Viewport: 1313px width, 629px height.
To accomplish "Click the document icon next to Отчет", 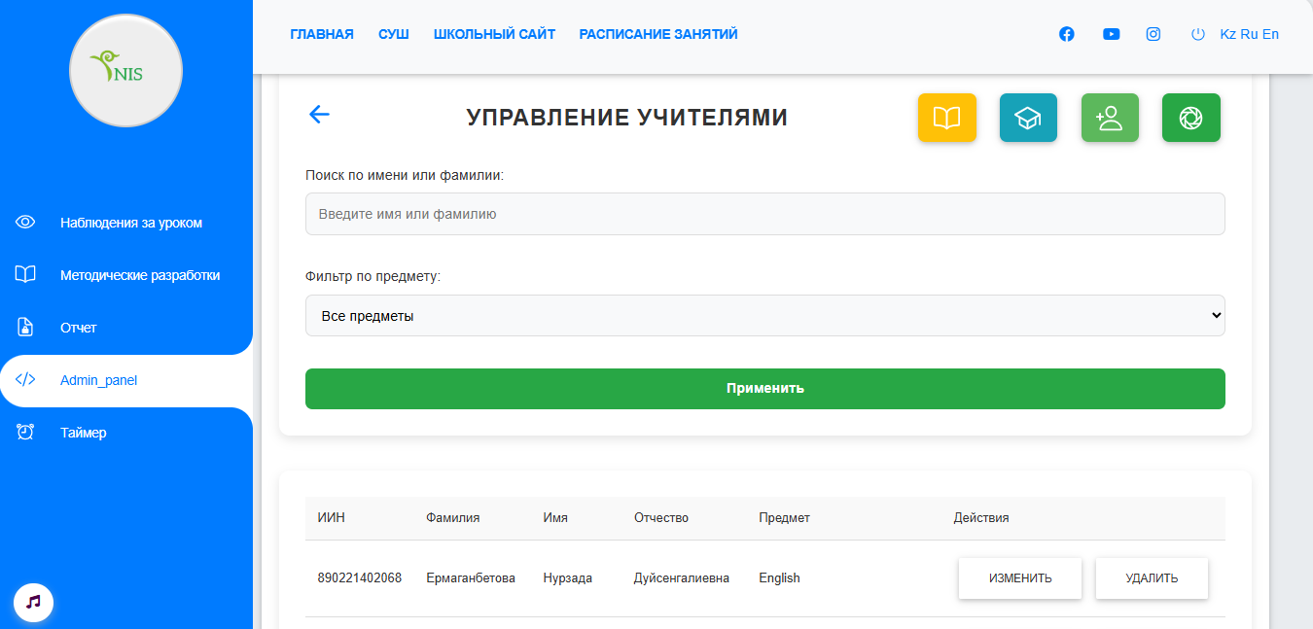I will pos(24,327).
